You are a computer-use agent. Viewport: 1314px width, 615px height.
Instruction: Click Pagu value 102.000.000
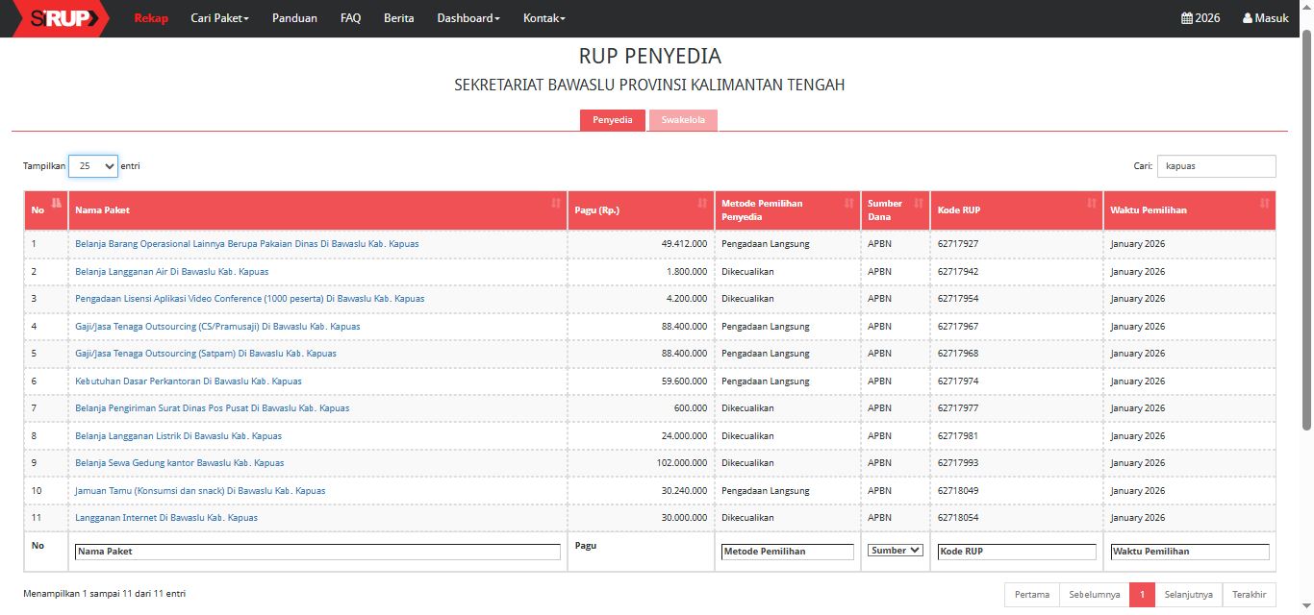pos(682,463)
